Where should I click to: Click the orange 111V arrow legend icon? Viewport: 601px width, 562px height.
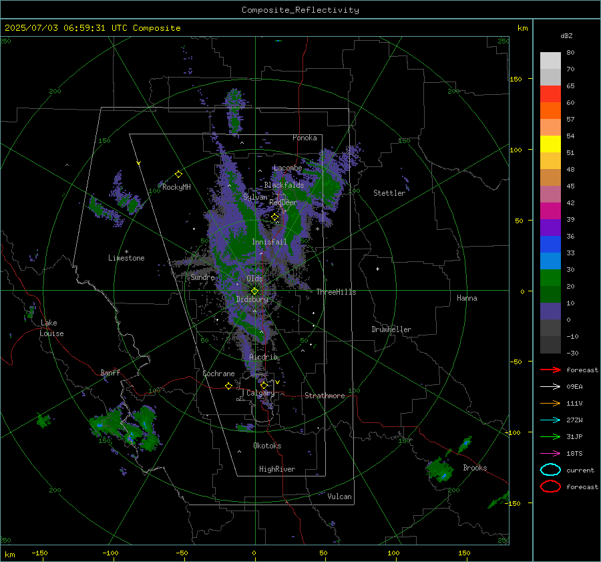click(x=550, y=403)
